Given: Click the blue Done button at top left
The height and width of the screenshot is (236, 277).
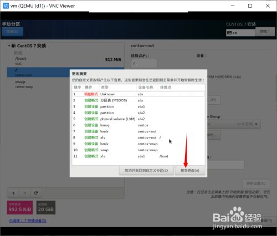Looking at the screenshot, I should (x=13, y=32).
